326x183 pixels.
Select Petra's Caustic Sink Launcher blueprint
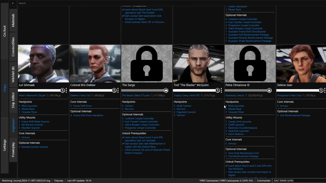pyautogui.click(x=240, y=121)
